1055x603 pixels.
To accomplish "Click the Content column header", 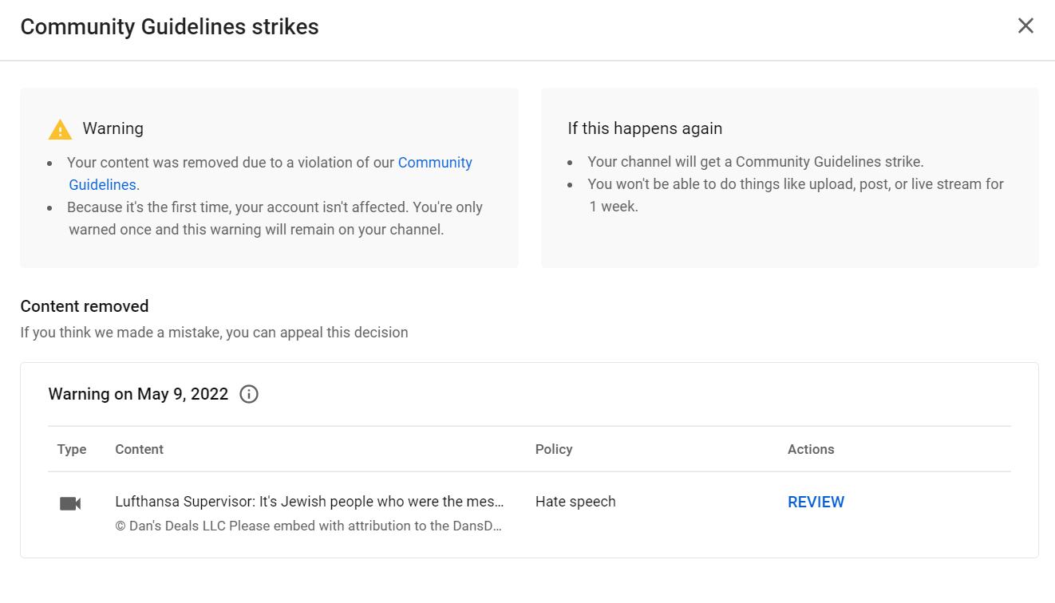I will point(140,449).
